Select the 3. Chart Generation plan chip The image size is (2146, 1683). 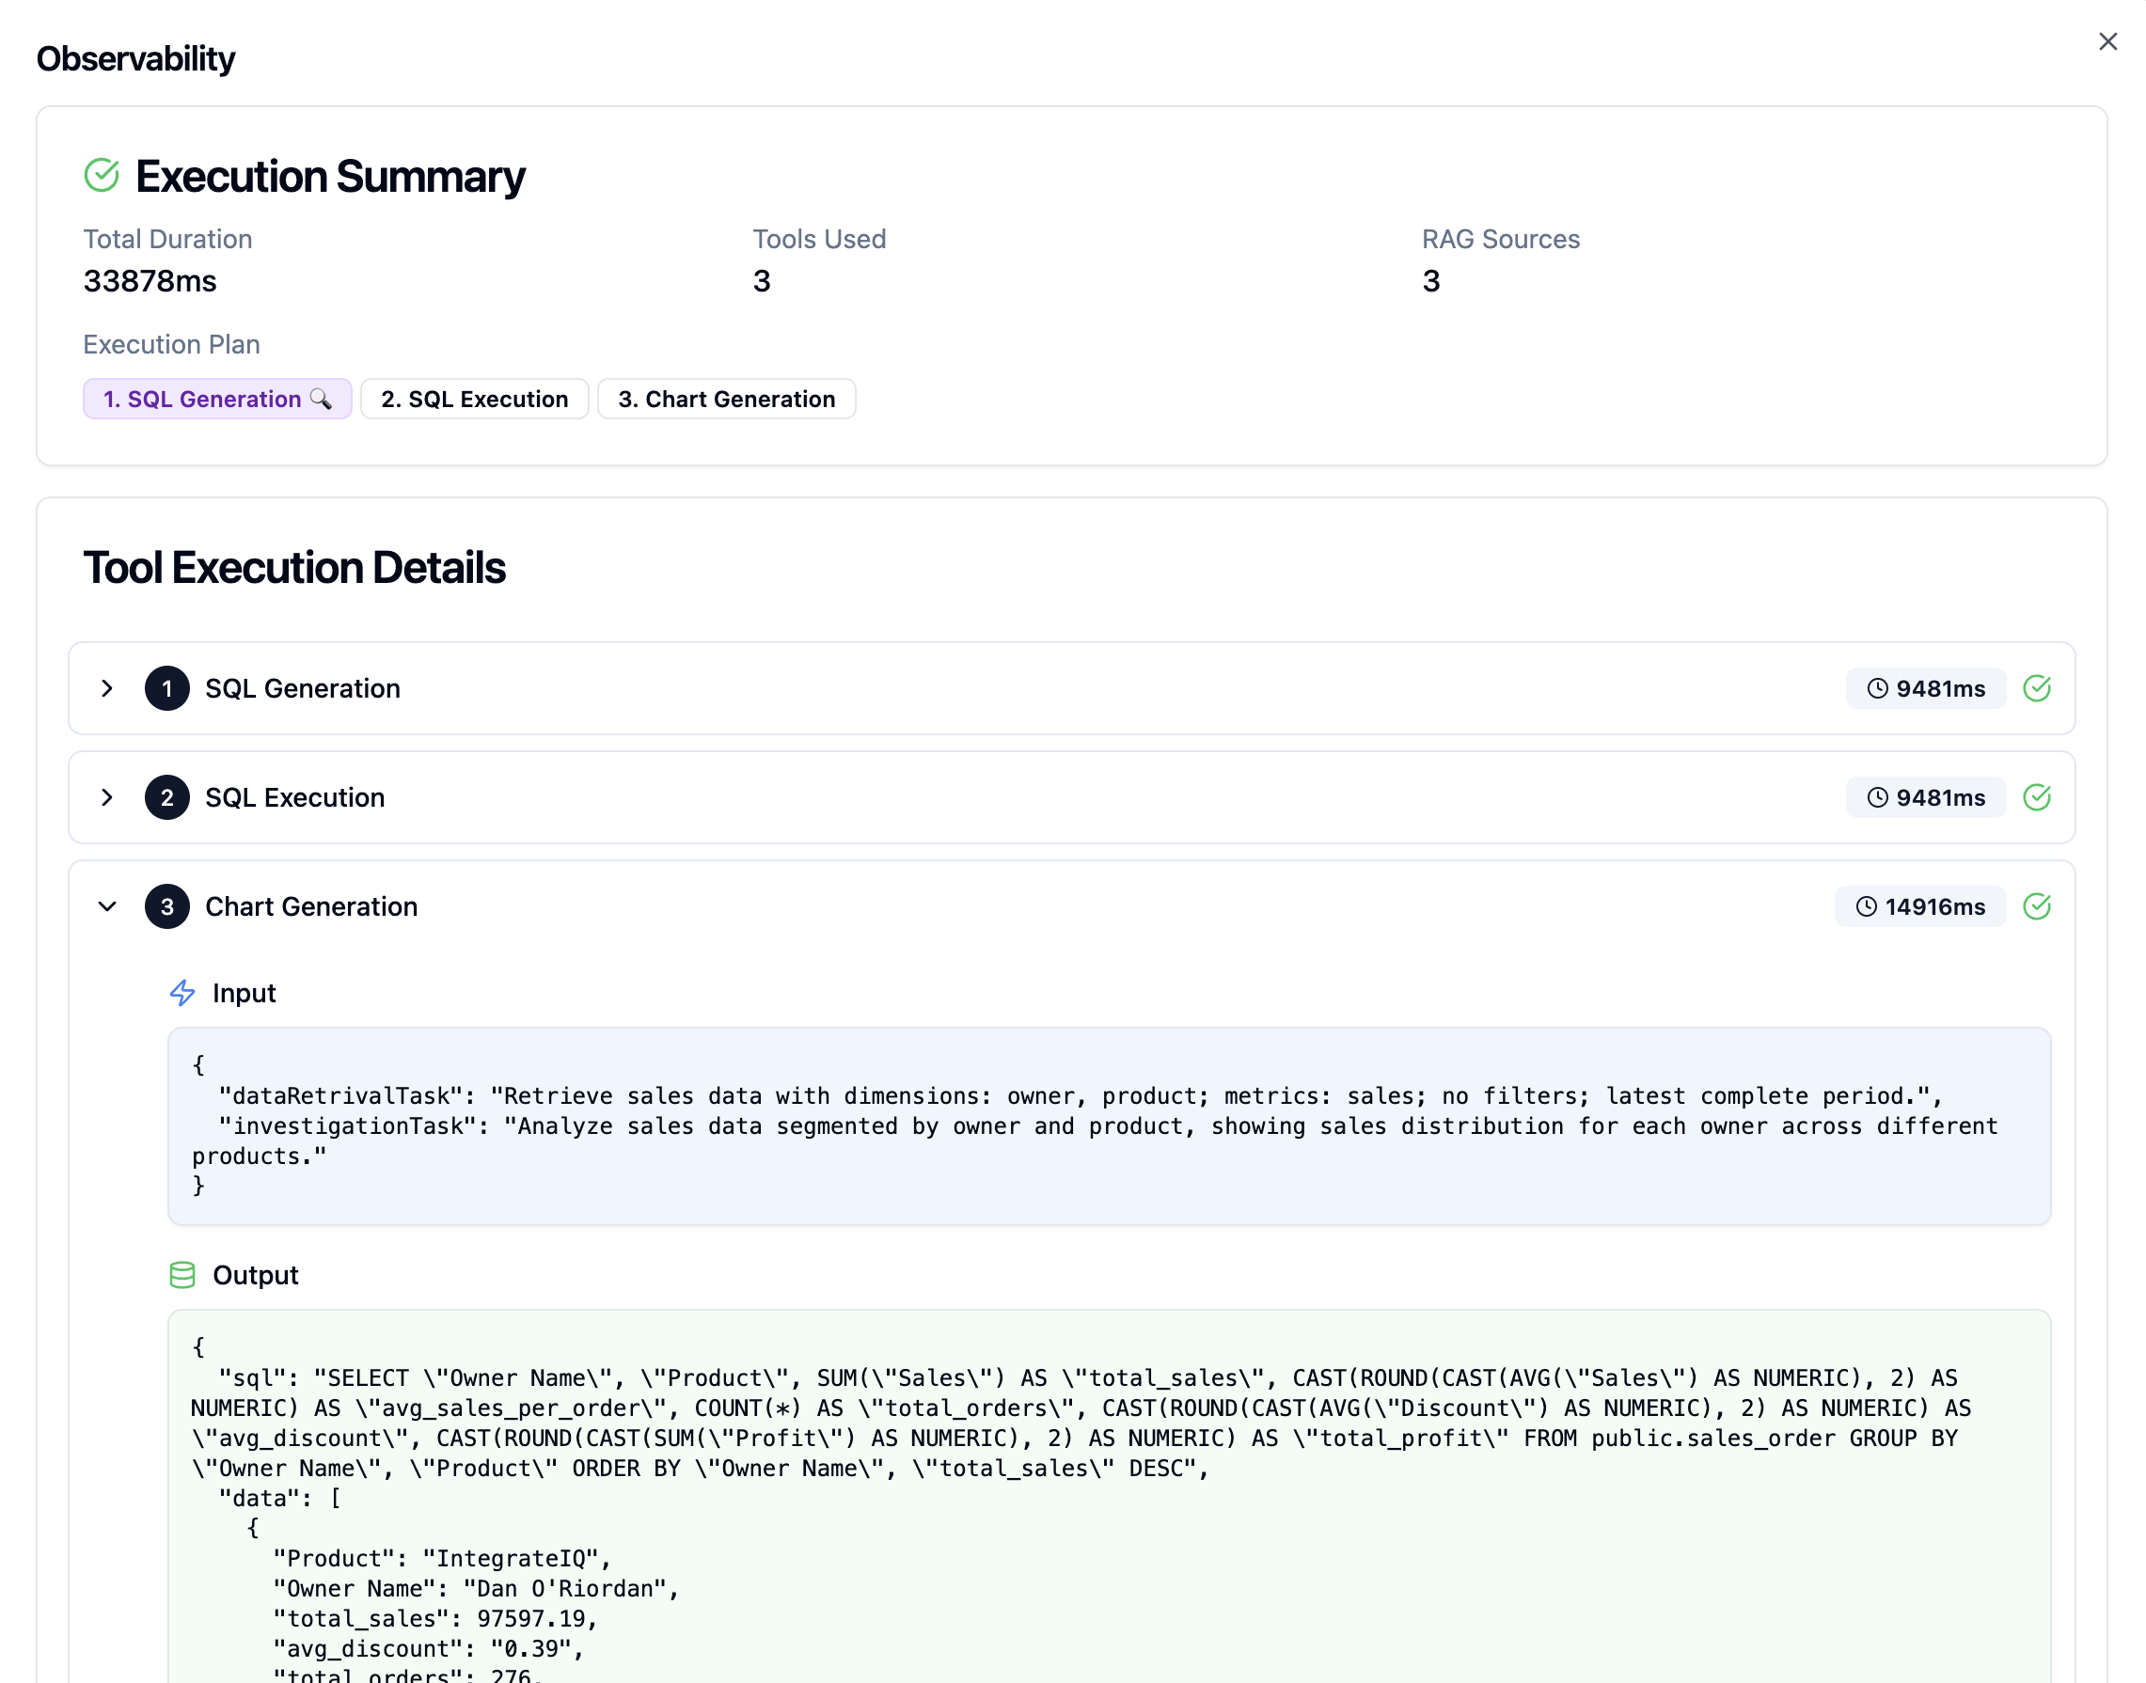(726, 399)
